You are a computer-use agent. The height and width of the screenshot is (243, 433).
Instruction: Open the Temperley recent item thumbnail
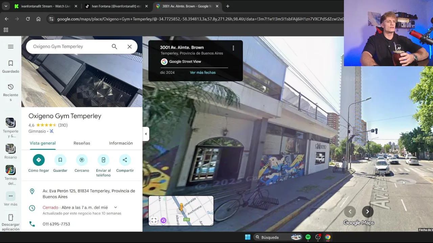[10, 122]
